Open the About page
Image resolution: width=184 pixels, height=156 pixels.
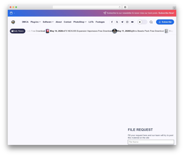click(x=59, y=22)
